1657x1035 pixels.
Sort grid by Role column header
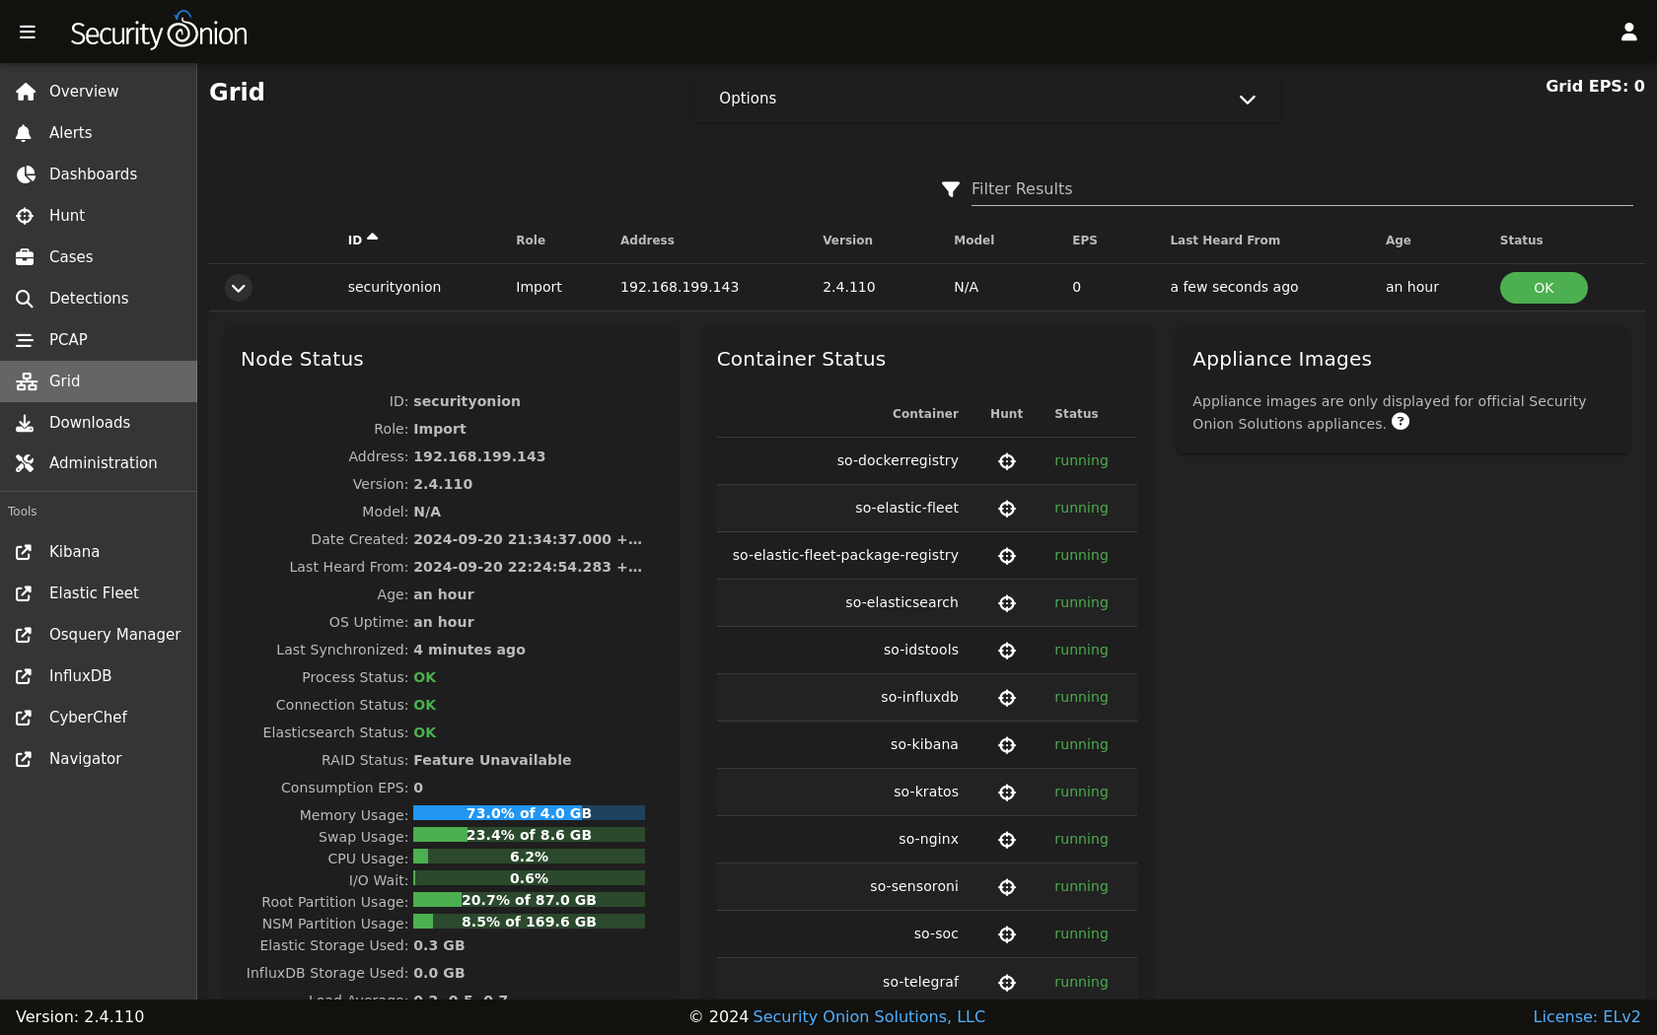click(531, 241)
